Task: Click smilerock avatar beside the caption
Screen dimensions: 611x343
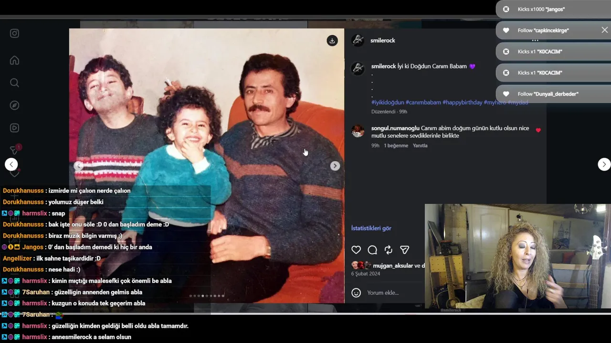Action: tap(358, 68)
